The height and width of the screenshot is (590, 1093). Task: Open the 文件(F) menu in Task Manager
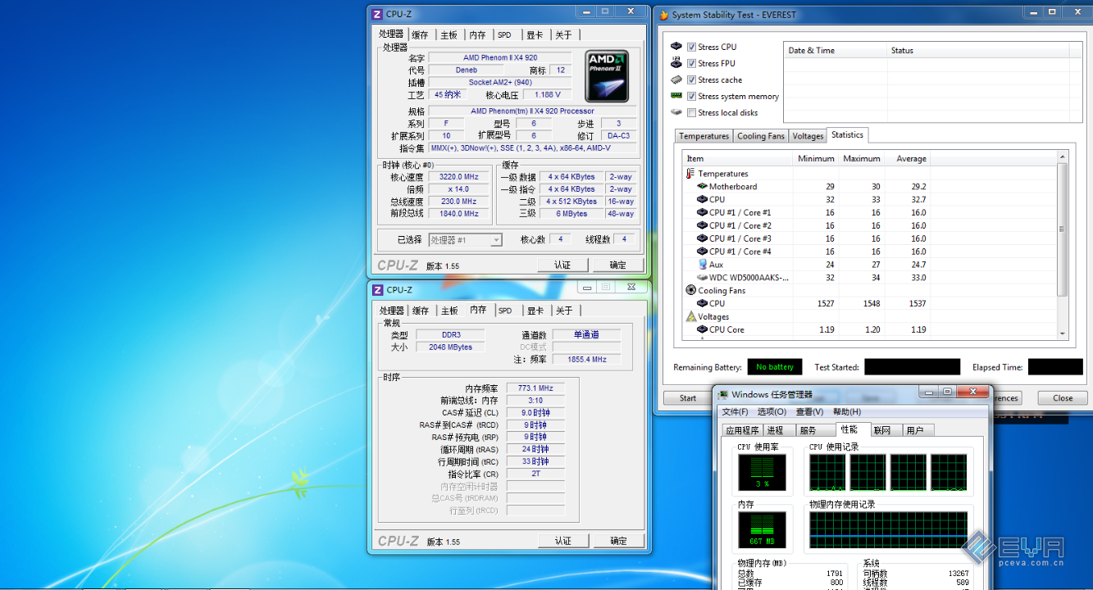pyautogui.click(x=735, y=411)
